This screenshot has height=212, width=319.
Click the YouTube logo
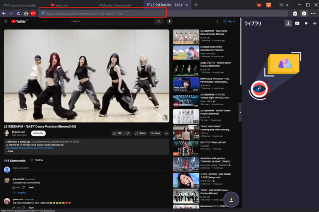[x=20, y=22]
